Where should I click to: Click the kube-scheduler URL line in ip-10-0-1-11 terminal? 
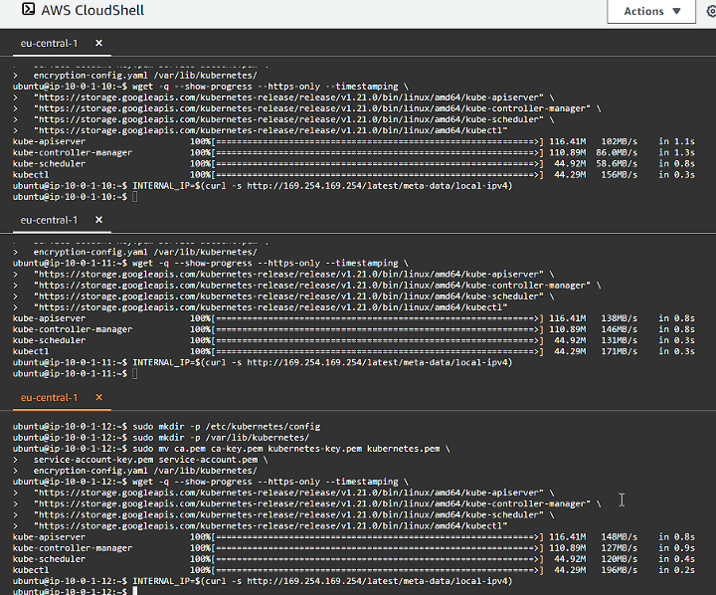293,297
